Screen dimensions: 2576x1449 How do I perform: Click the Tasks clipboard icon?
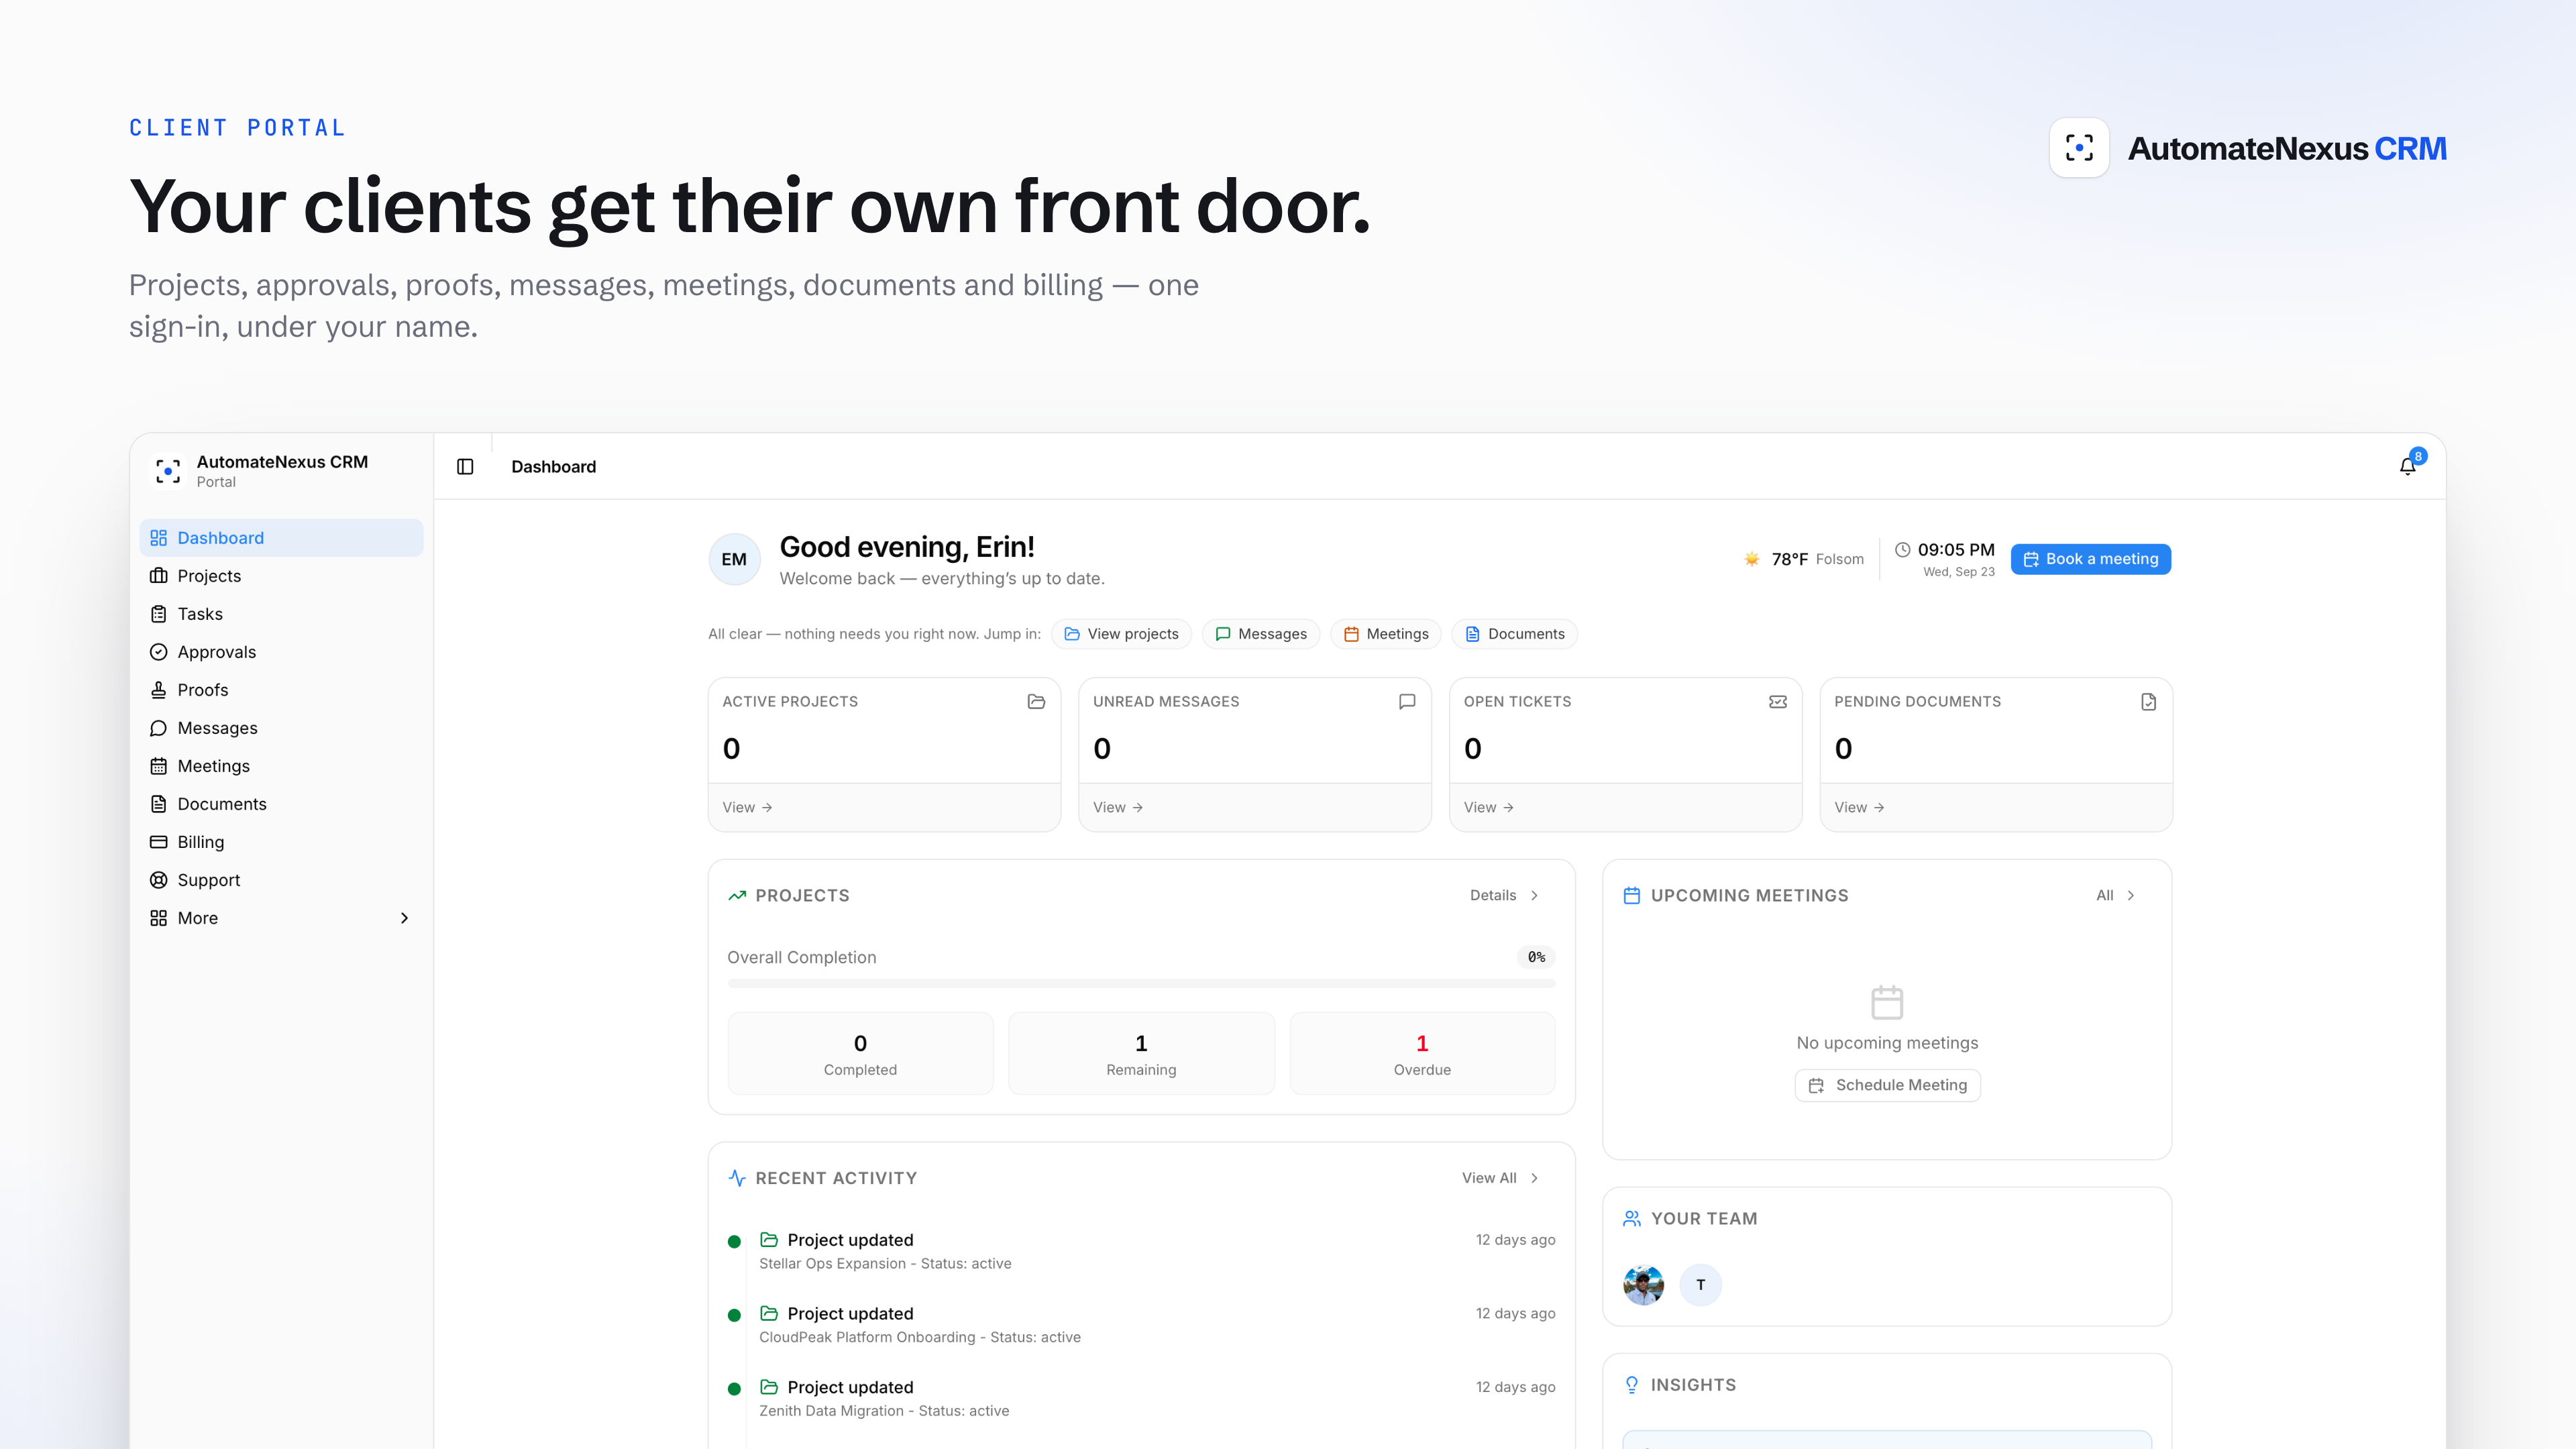click(158, 614)
